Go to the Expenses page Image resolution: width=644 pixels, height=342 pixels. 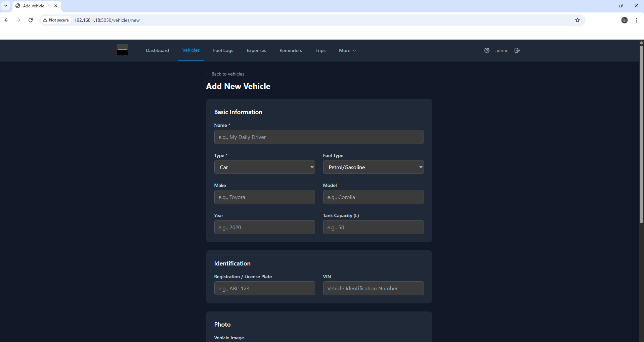256,50
